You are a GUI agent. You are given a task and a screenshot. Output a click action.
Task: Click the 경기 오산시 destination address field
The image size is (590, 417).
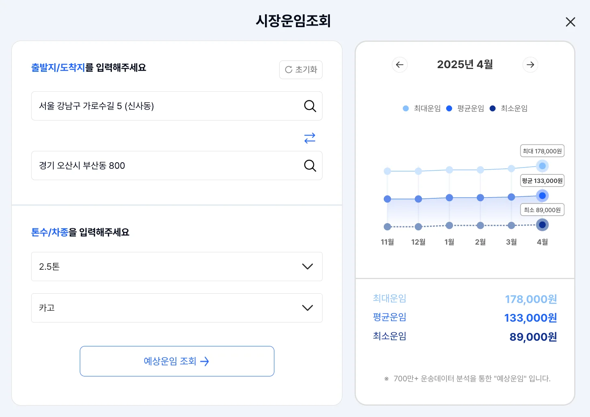[x=166, y=166]
